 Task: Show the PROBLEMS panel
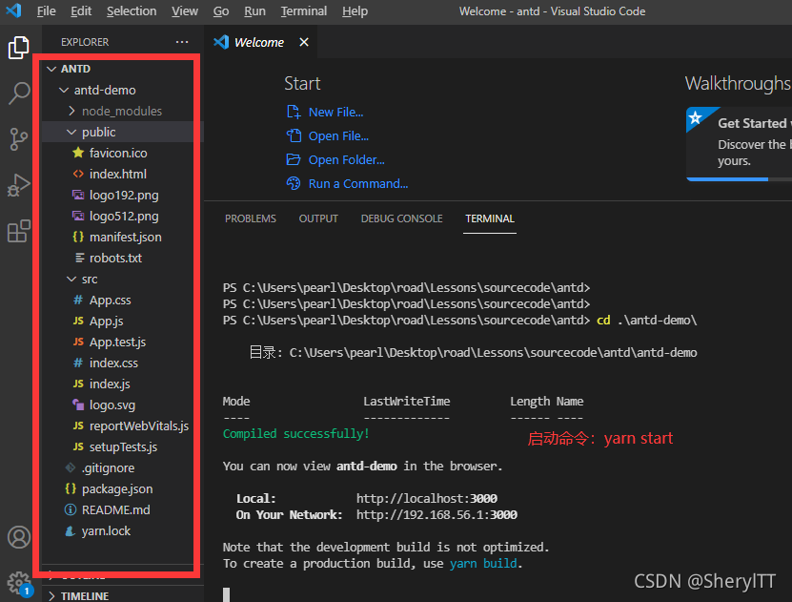250,218
